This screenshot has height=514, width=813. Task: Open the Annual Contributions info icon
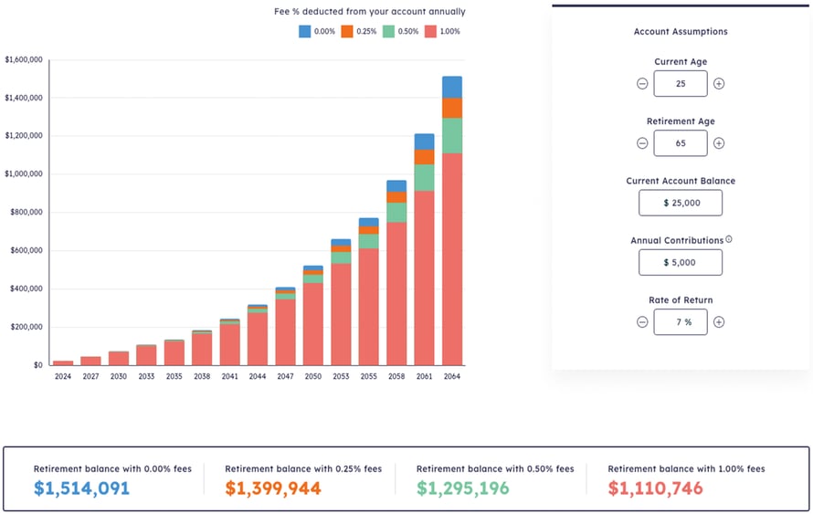[728, 239]
